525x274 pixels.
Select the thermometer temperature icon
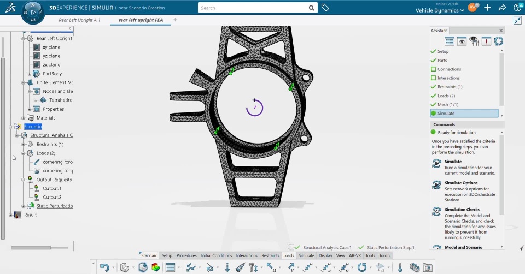pos(400,267)
